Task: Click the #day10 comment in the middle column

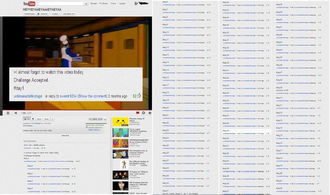Action: point(165,32)
